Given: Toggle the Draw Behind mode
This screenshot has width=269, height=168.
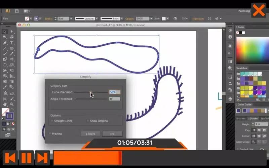Looking at the screenshot, I should (x=8, y=129).
